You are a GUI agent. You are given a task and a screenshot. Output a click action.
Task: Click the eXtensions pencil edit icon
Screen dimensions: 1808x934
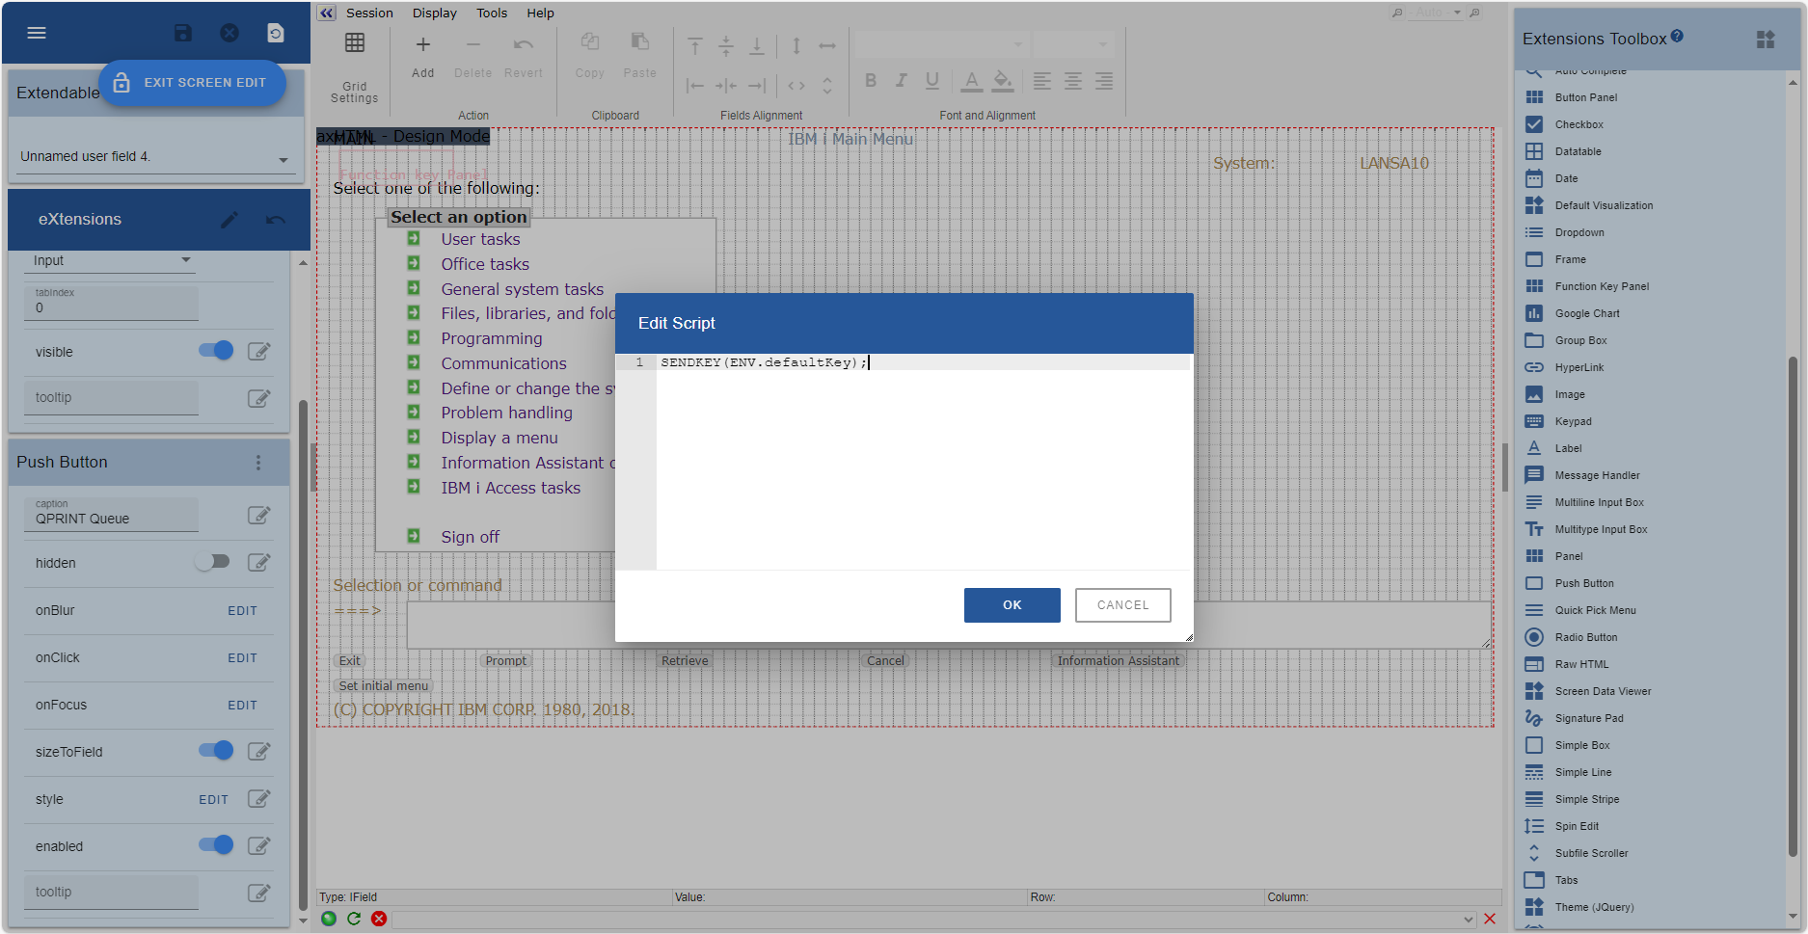tap(229, 220)
